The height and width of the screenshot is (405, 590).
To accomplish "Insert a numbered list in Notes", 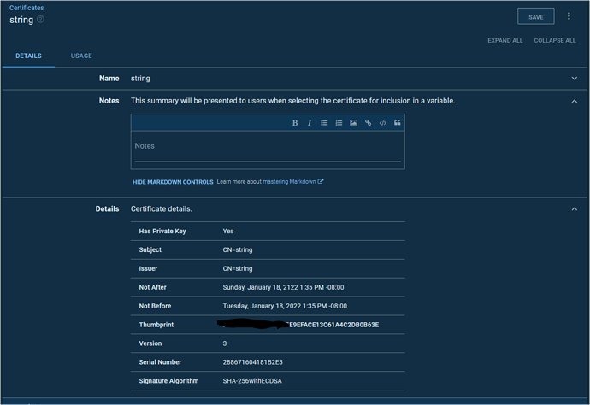I will tap(339, 123).
